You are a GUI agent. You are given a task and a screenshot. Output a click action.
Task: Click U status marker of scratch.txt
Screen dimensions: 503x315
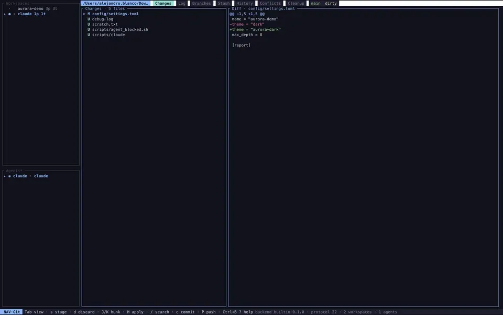coord(89,24)
